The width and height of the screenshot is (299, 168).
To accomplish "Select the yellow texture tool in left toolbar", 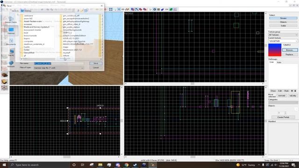I will (5, 82).
